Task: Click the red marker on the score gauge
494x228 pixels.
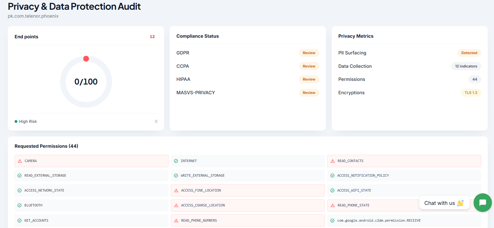Action: (86, 59)
